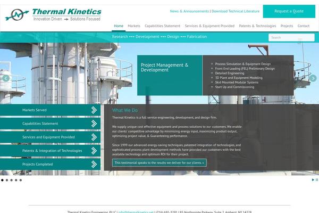319x213 pixels.
Task: Play the slideshow
Action: [x=313, y=180]
